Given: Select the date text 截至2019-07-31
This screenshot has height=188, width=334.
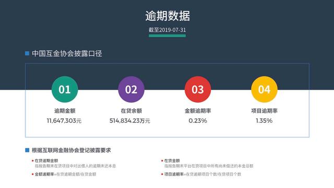Looking at the screenshot, I should click(x=167, y=30).
